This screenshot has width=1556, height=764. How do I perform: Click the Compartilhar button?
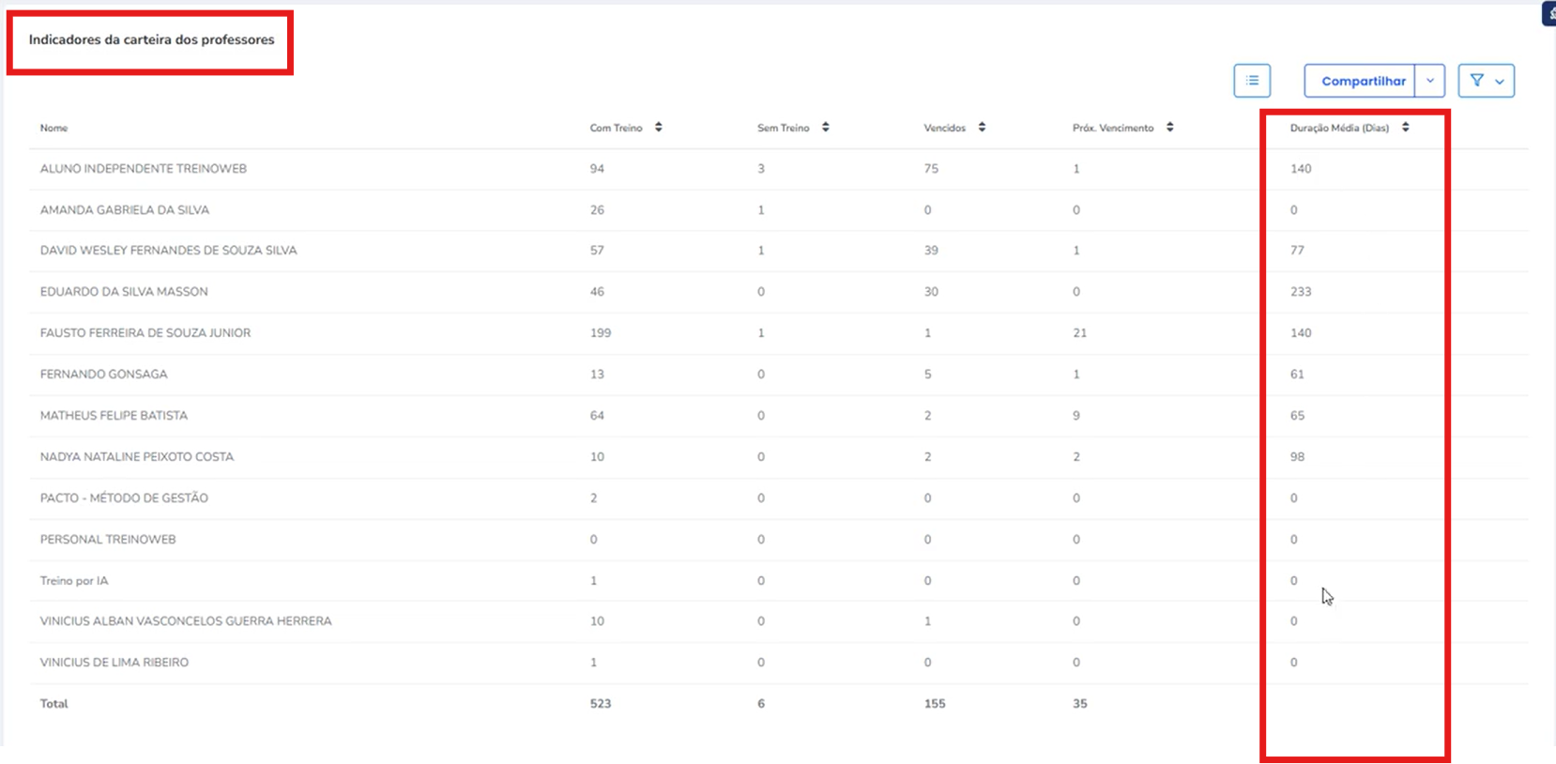pos(1361,81)
